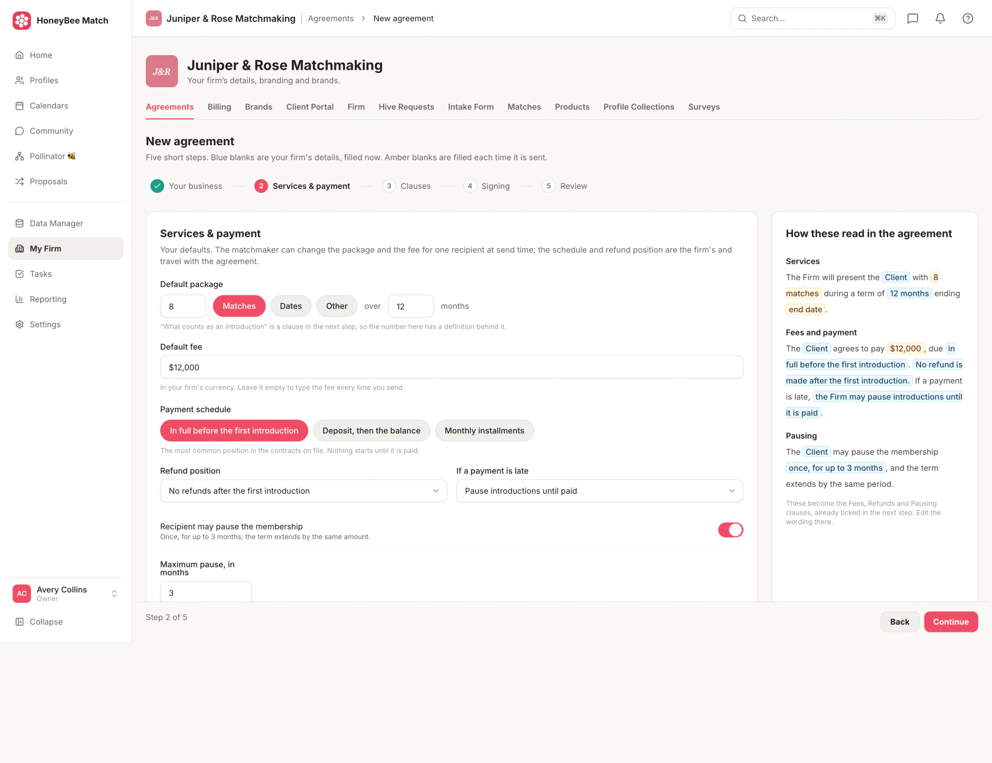
Task: Select Dates package type
Action: click(x=291, y=306)
